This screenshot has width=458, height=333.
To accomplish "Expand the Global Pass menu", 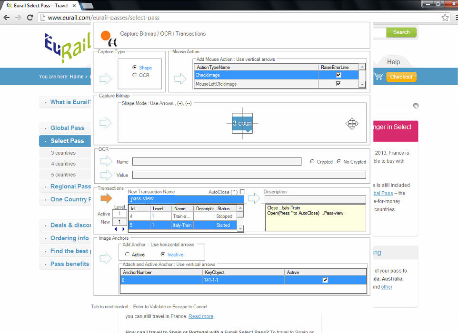I will [65, 128].
